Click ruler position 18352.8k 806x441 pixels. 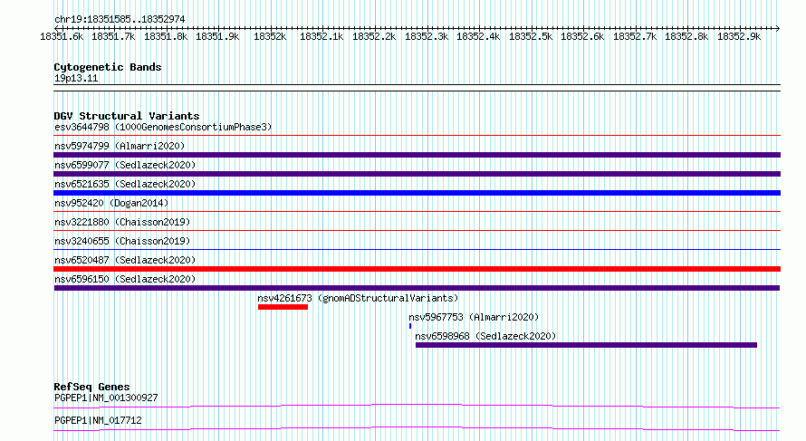tap(686, 36)
